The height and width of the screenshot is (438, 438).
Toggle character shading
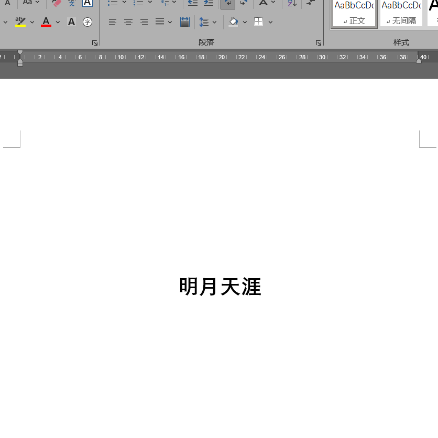(71, 22)
